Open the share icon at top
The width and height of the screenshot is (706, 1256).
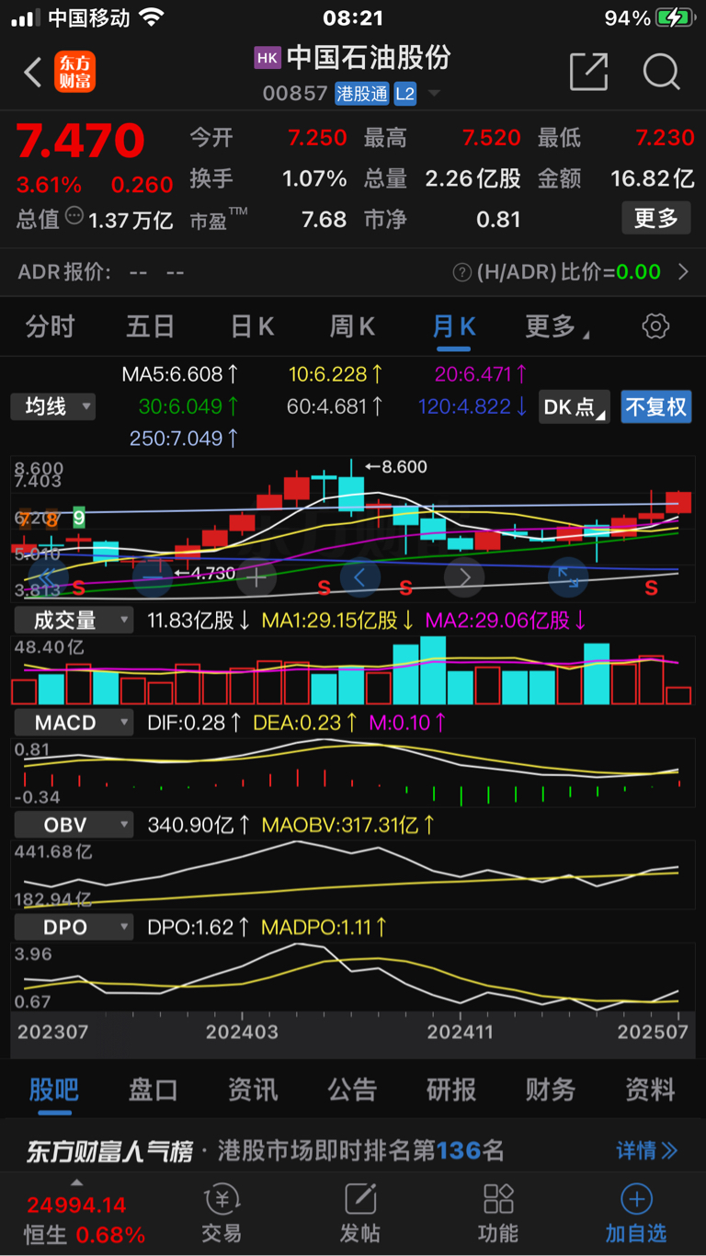(589, 71)
